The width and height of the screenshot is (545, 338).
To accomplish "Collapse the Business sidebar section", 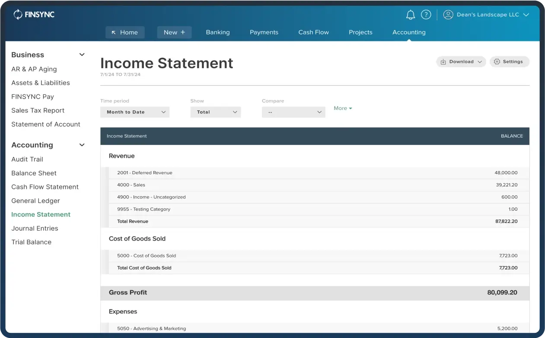I will [82, 55].
